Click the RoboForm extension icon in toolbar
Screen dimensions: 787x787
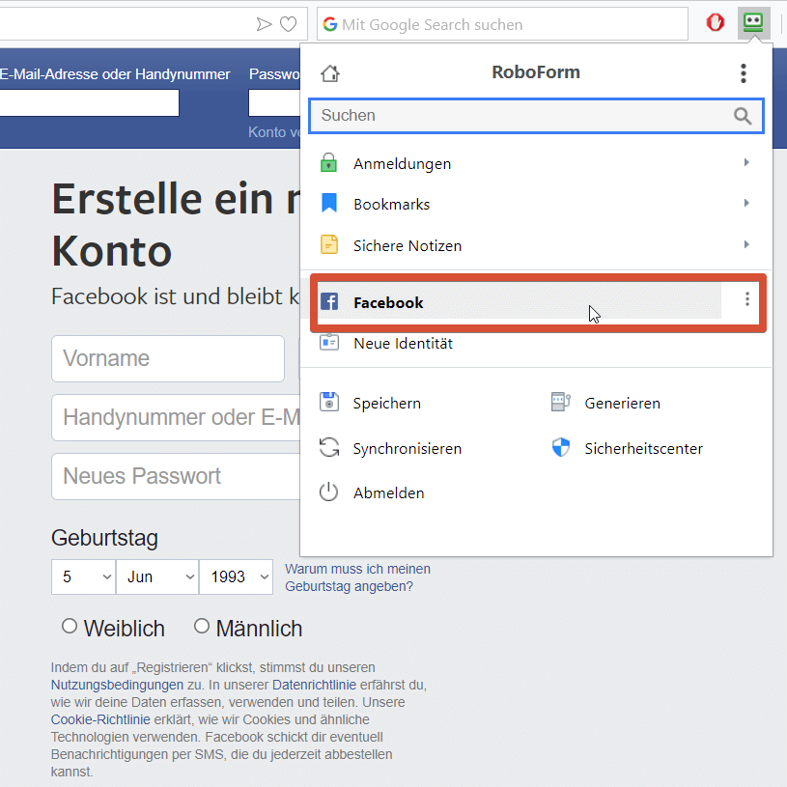point(753,23)
